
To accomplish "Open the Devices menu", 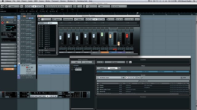I will point(63,1).
